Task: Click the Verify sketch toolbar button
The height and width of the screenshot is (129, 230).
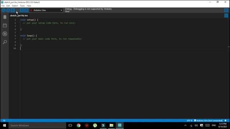Action: 4,10
